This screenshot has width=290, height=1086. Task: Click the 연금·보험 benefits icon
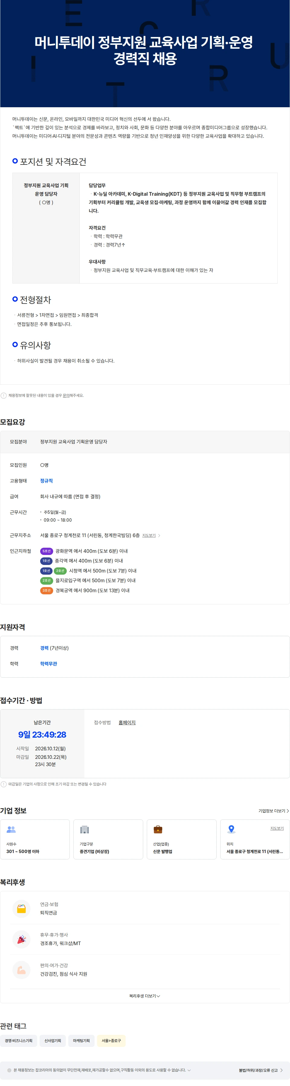[21, 909]
